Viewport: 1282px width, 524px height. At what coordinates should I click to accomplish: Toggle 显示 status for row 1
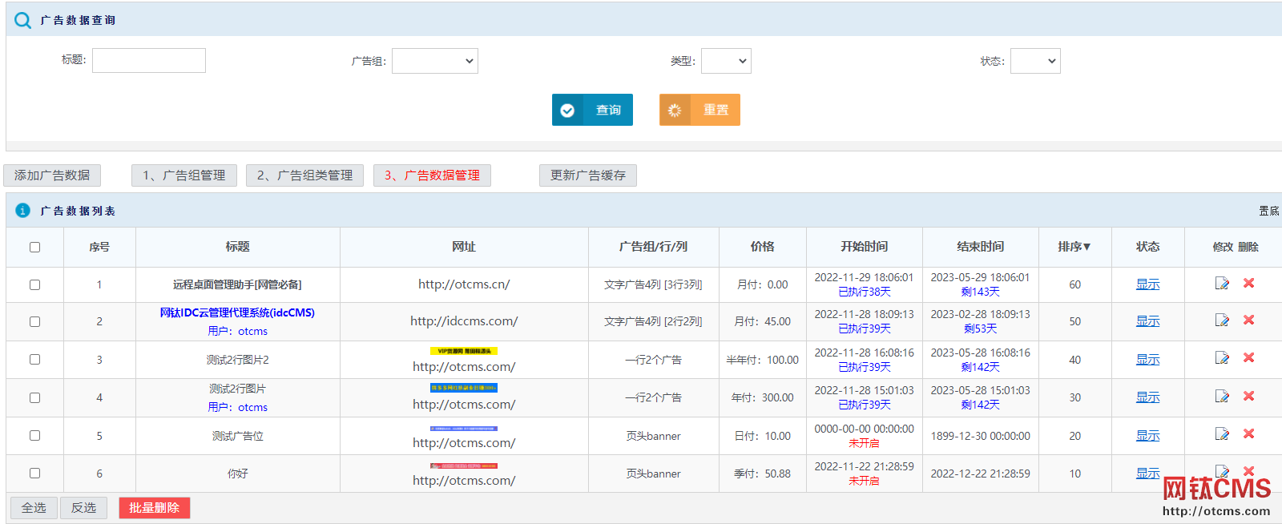point(1147,284)
